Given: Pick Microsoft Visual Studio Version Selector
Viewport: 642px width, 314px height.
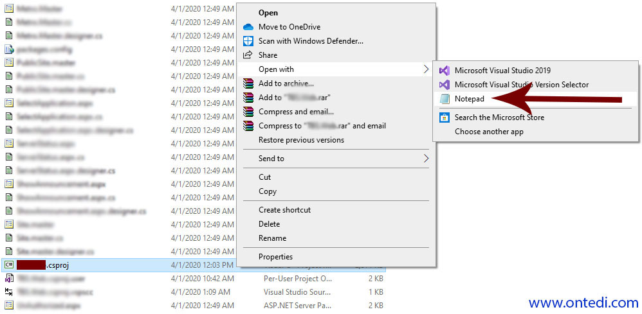Looking at the screenshot, I should 522,85.
